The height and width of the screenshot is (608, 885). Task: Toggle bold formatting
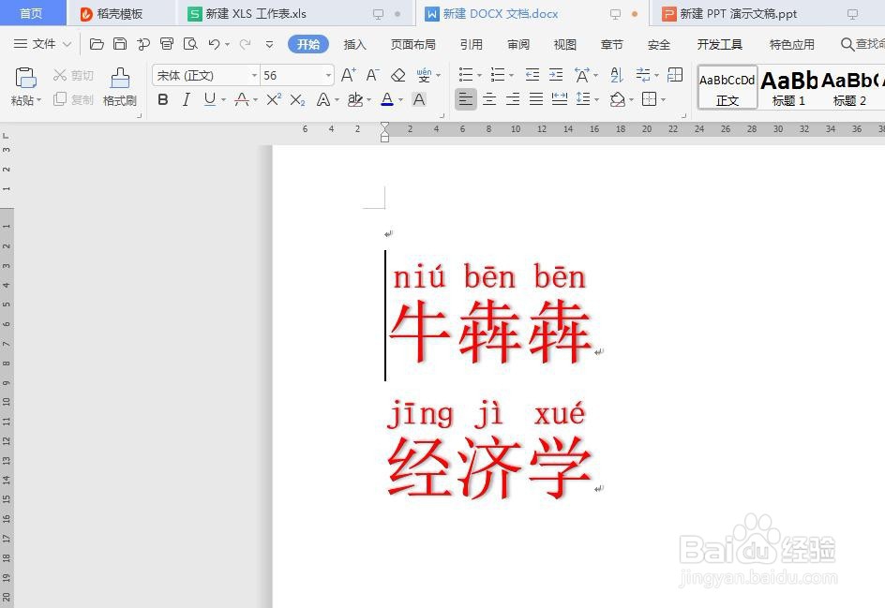click(x=163, y=99)
